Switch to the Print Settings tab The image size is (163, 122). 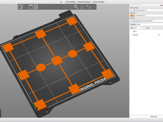pos(71,2)
